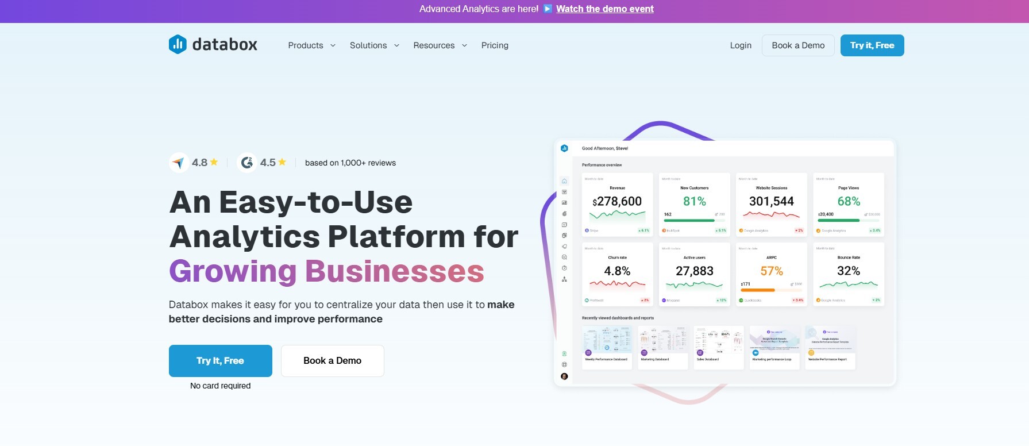Click the spiral goals icon in dashboard sidebar
Screen dimensions: 1029x446
(x=564, y=214)
